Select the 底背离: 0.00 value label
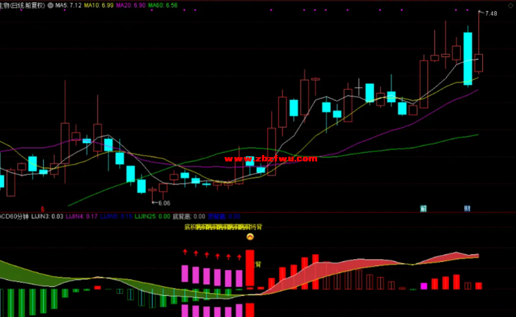The width and height of the screenshot is (516, 317). 189,217
